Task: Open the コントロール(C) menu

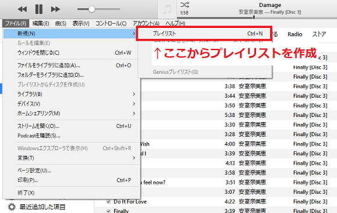Action: (111, 23)
